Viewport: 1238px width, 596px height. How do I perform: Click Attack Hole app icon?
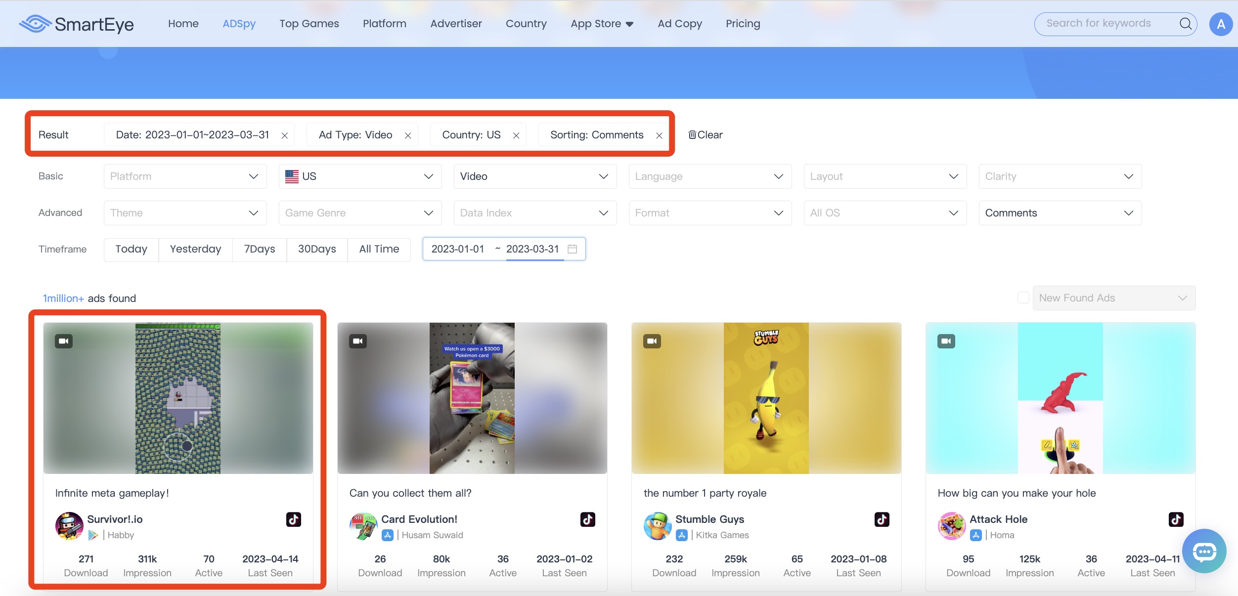point(951,526)
